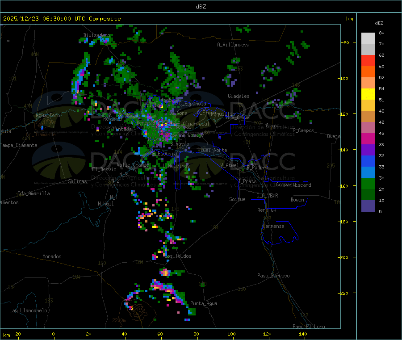Click the 'Algarrobal' label
Image resolution: width=402 pixels, height=340 pixels.
coord(196,124)
